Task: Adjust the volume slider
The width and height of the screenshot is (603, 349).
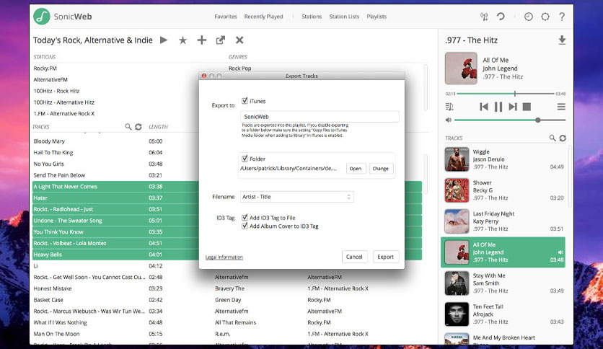Action: point(510,120)
